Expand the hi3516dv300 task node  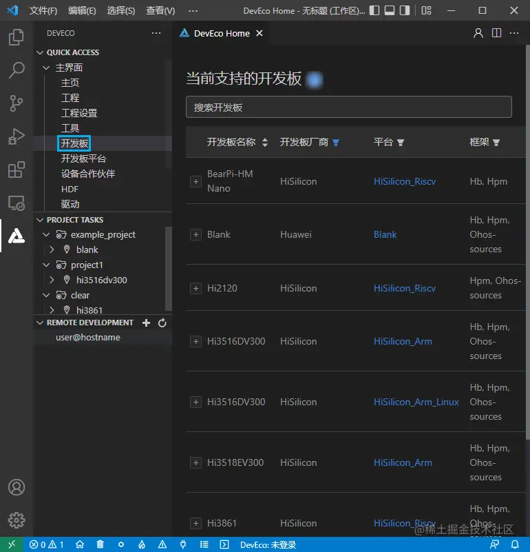click(52, 280)
